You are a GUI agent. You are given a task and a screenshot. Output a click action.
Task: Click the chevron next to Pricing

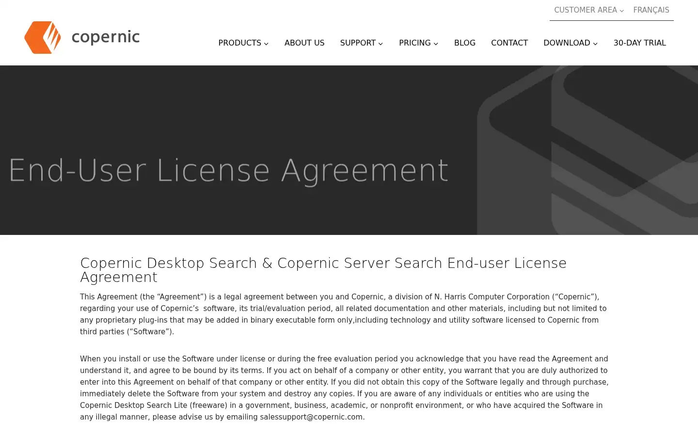436,44
